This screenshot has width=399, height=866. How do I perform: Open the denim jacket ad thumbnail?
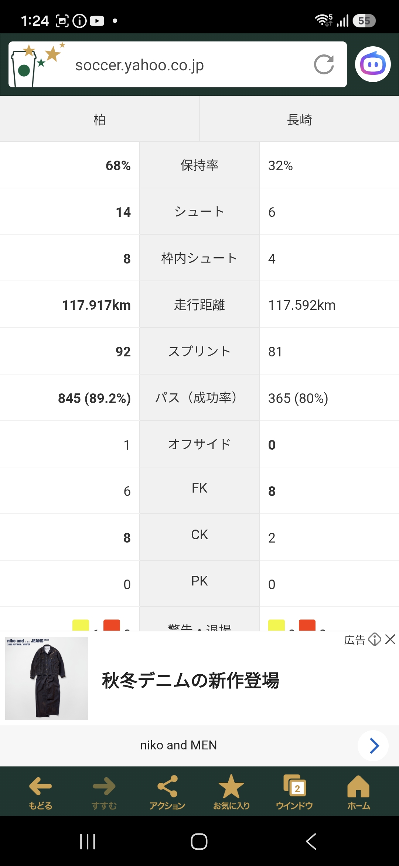(x=47, y=678)
